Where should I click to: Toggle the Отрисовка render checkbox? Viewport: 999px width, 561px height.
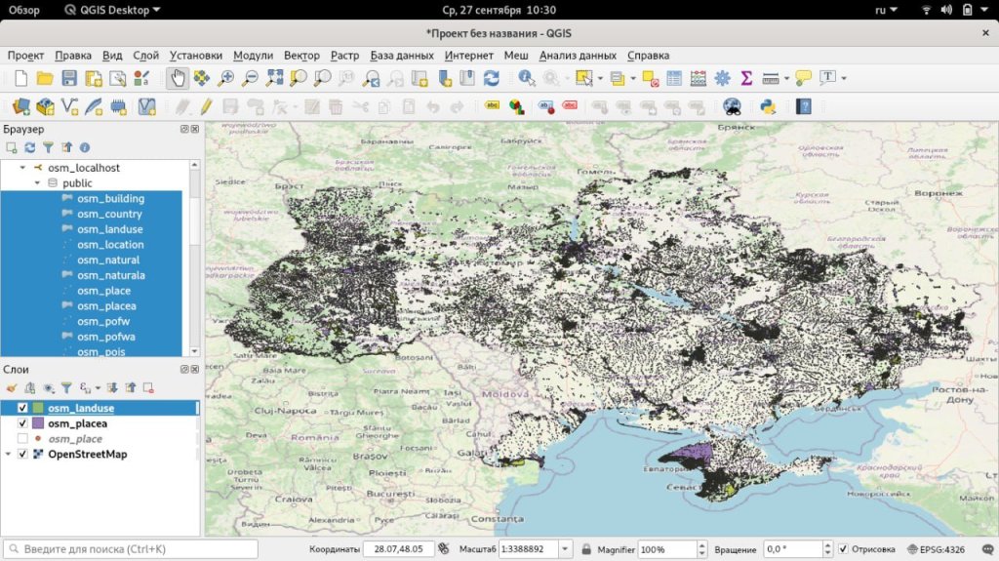[844, 549]
